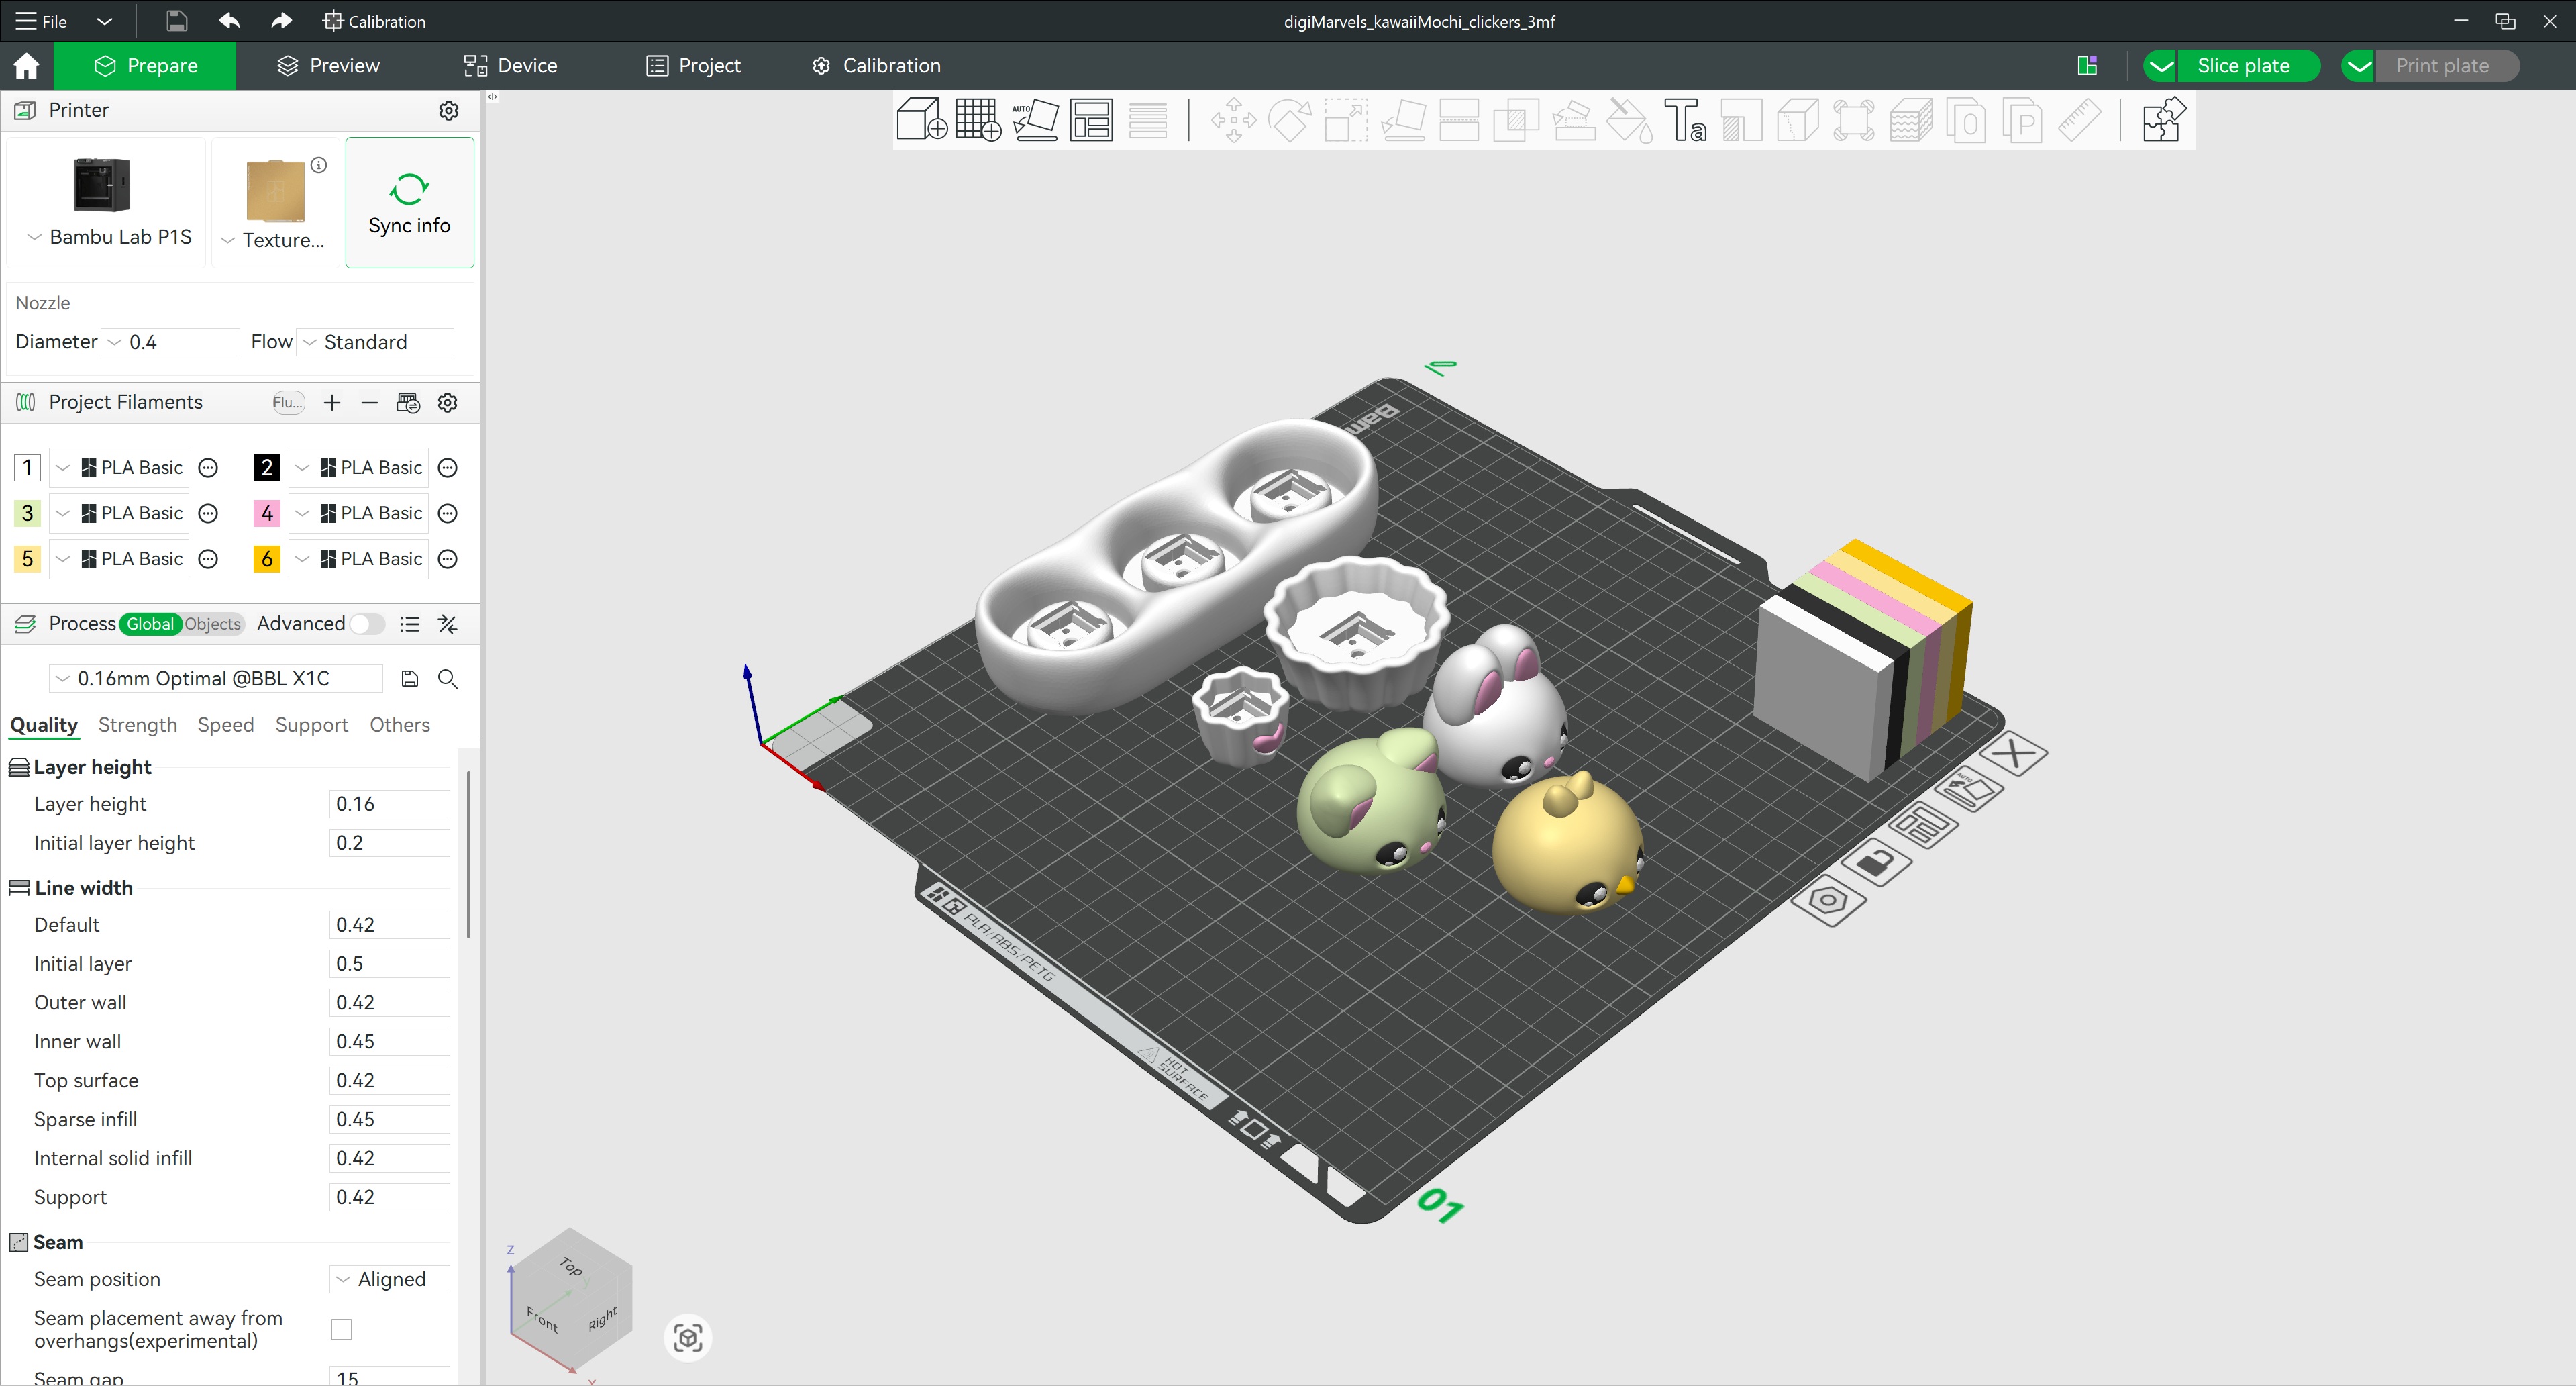
Task: Open Flow Standard dropdown
Action: pos(376,342)
